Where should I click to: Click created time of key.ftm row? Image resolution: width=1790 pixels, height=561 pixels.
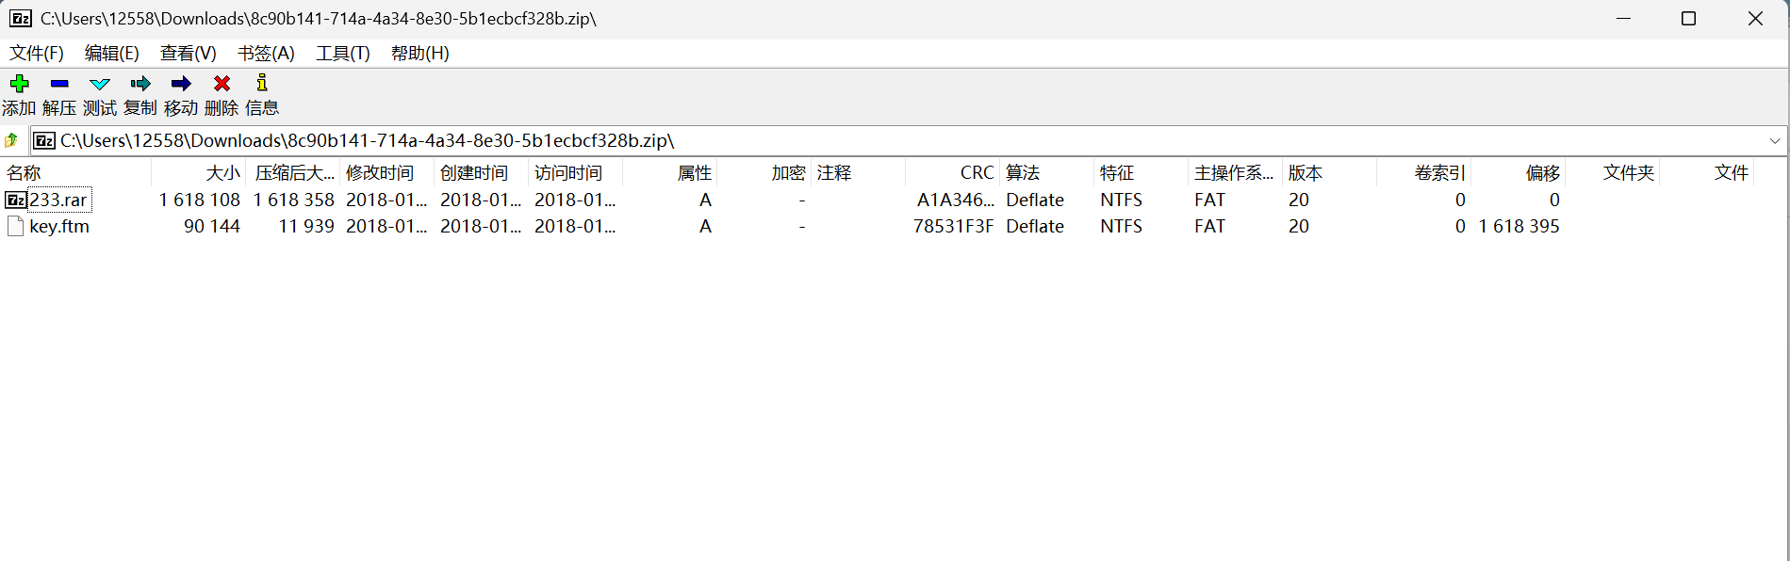pos(481,226)
